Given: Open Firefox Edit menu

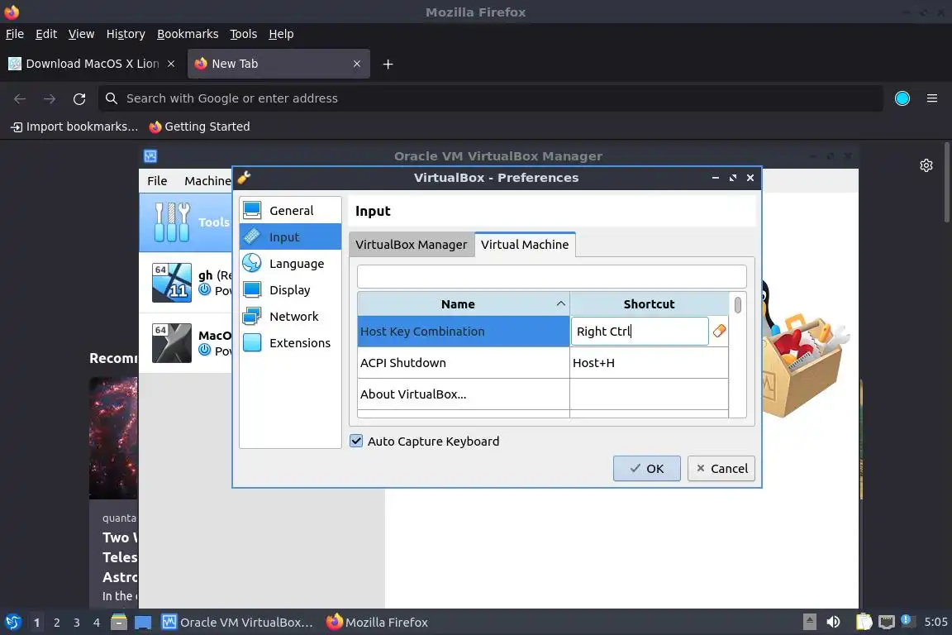Looking at the screenshot, I should [46, 34].
